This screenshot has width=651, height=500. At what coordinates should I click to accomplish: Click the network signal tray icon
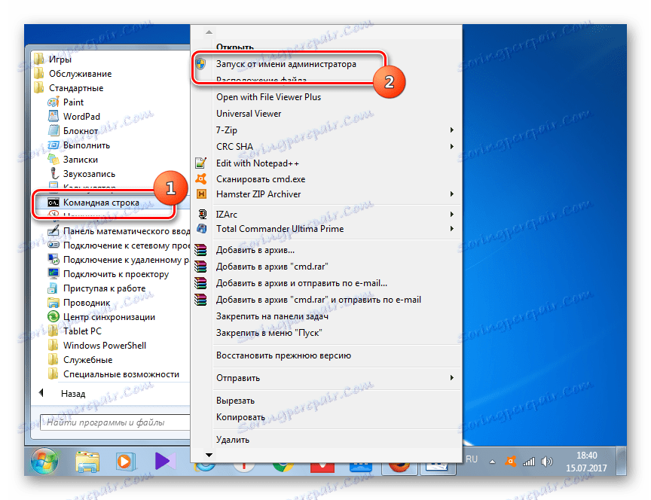point(528,462)
